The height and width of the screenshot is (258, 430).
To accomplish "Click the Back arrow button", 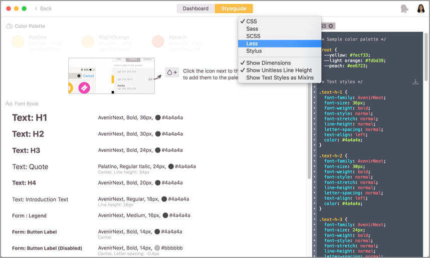I will coord(43,8).
